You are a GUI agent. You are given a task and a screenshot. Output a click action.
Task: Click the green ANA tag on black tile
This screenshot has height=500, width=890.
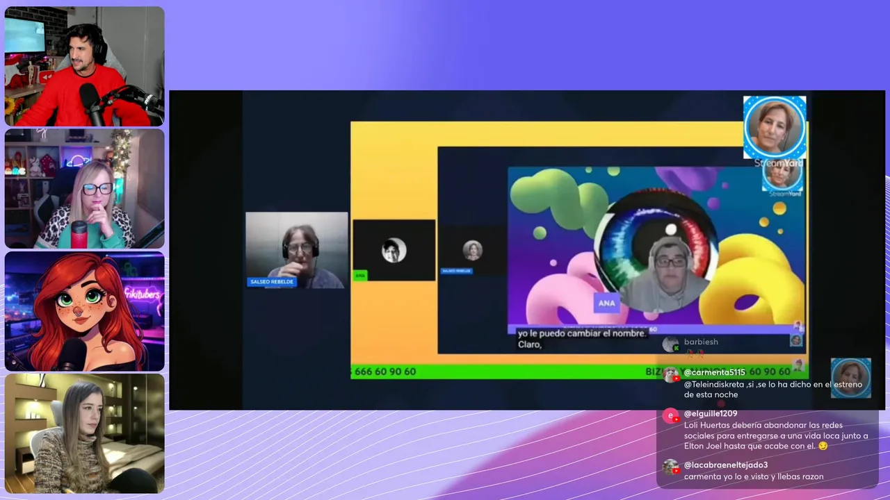pyautogui.click(x=360, y=276)
